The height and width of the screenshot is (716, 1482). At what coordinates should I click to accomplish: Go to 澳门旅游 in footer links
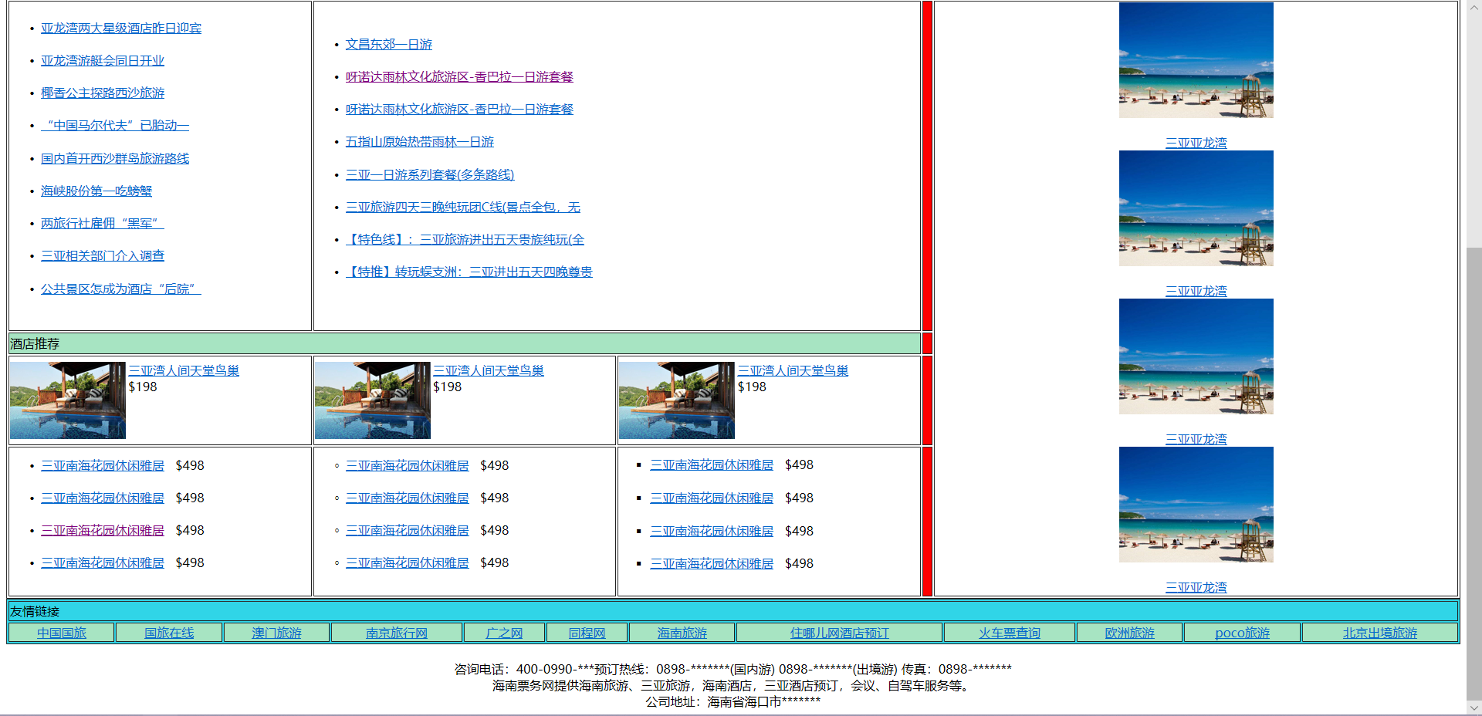(276, 633)
